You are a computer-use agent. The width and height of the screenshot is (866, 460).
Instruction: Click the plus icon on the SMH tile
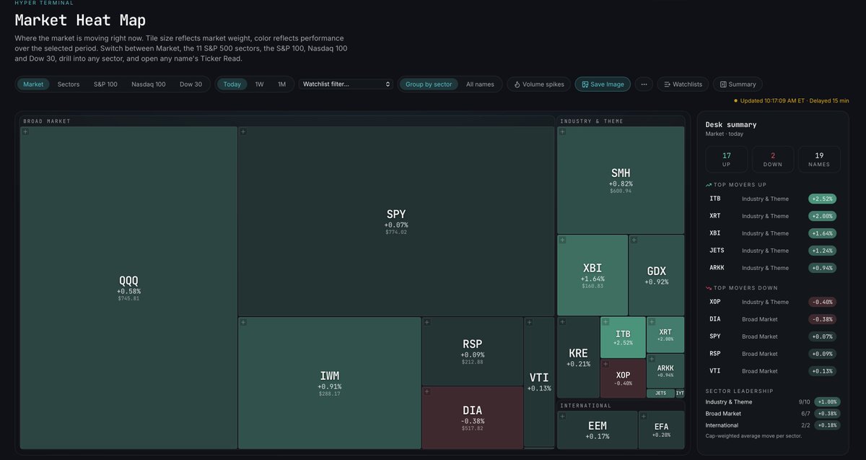tap(562, 131)
